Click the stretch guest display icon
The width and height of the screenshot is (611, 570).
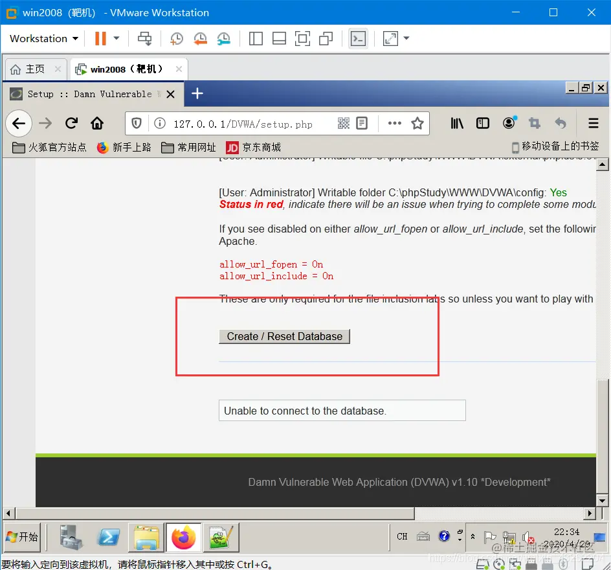click(390, 39)
